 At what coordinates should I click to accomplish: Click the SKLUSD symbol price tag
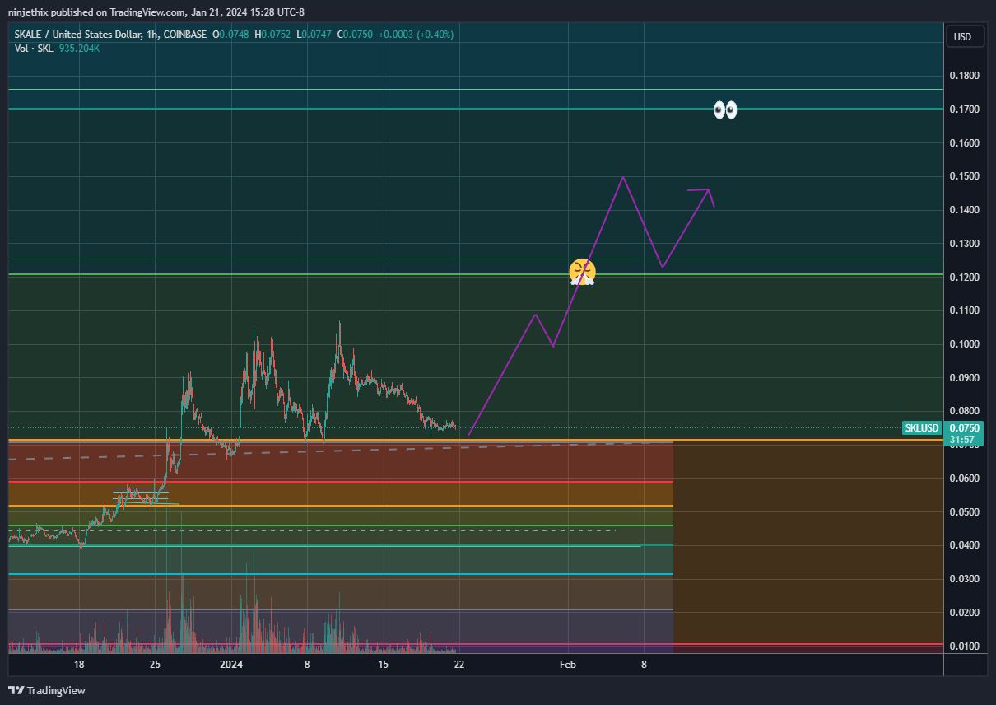tap(922, 428)
